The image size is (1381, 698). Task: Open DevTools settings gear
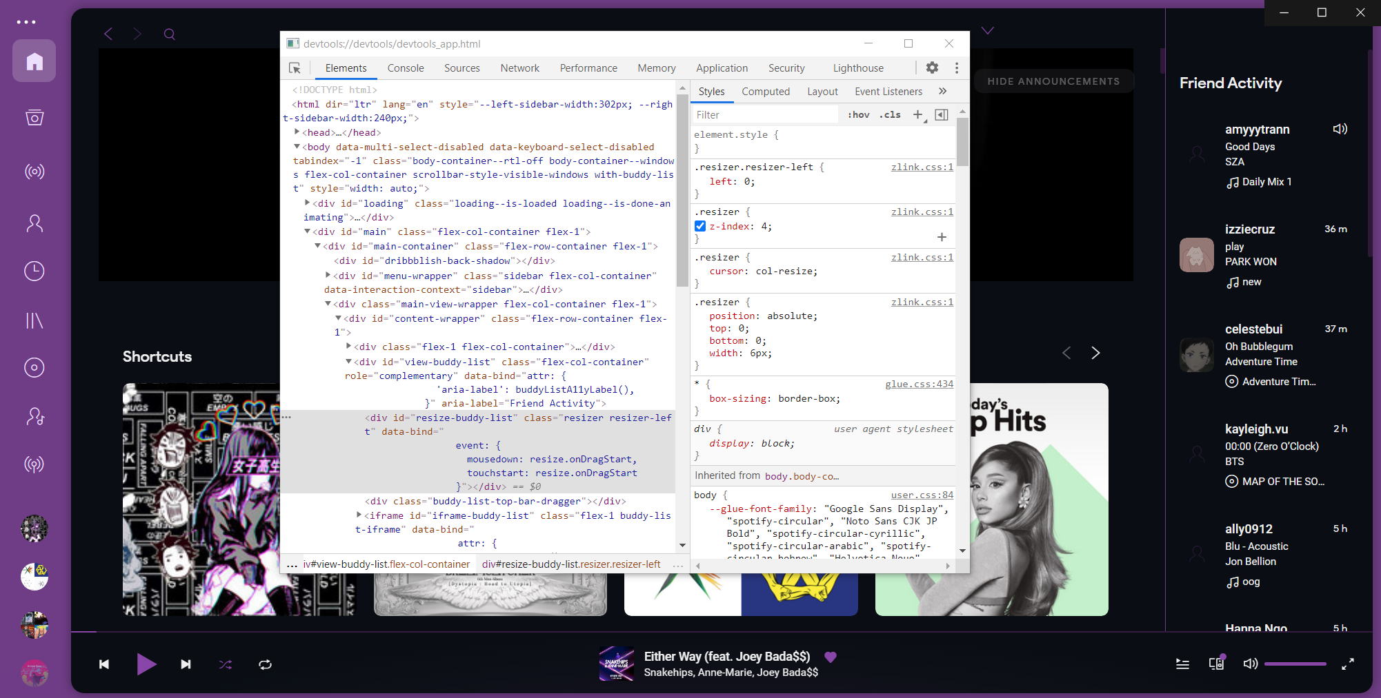click(x=932, y=68)
